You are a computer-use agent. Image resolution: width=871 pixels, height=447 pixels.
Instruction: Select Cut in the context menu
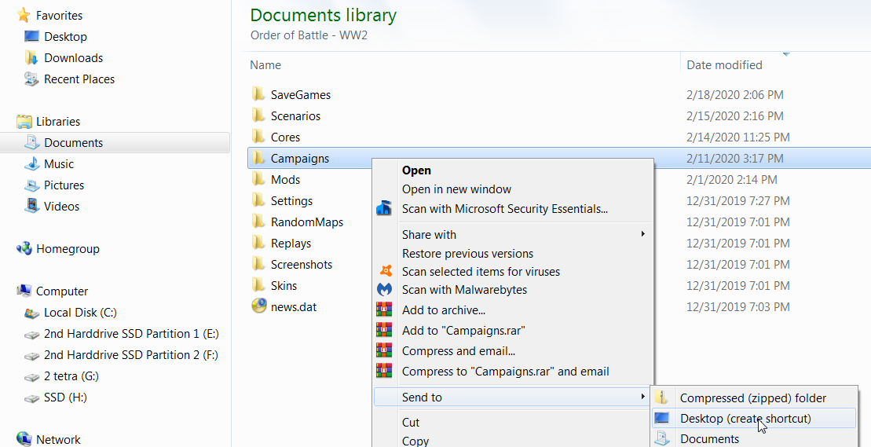point(411,423)
